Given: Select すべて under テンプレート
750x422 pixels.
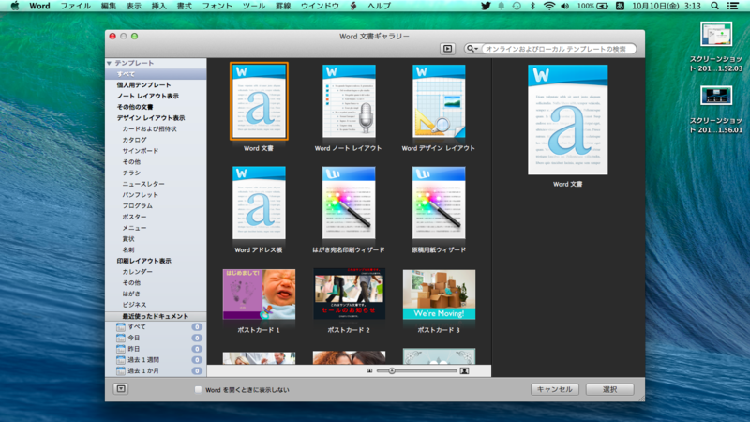Looking at the screenshot, I should click(156, 74).
